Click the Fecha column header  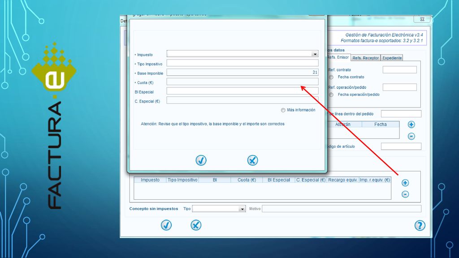pyautogui.click(x=381, y=125)
